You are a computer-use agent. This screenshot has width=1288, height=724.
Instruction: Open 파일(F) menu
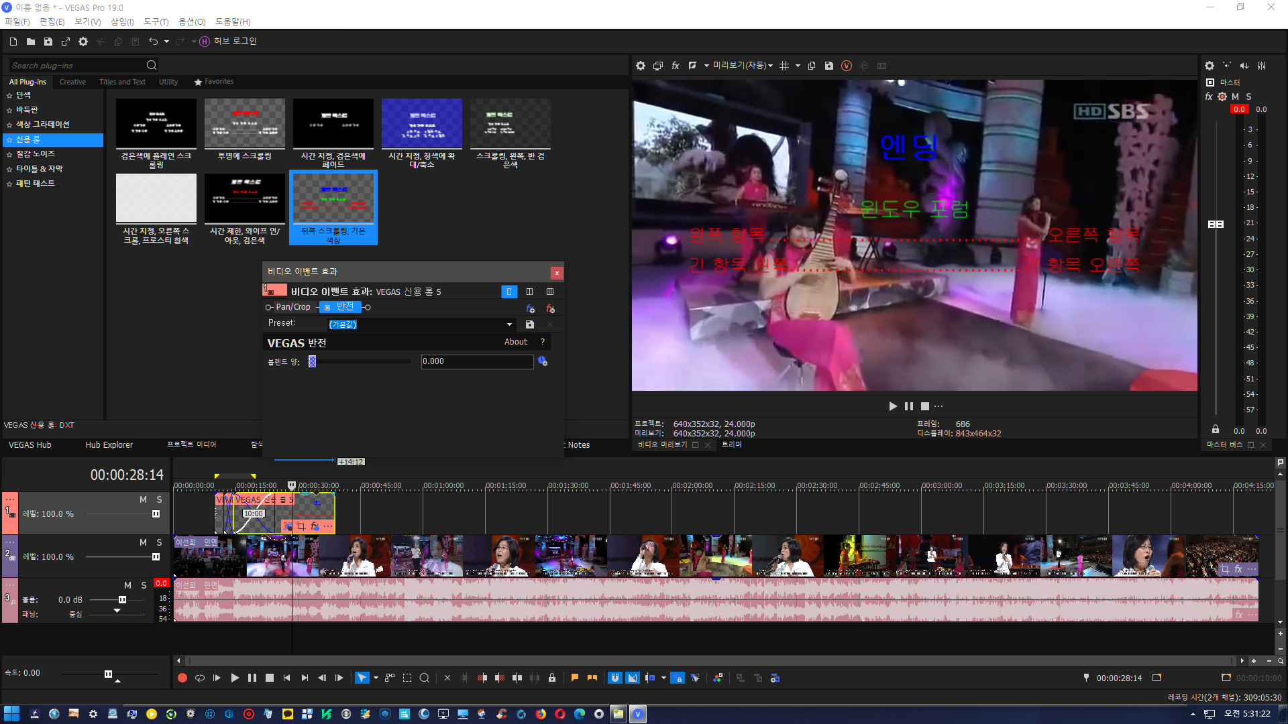(x=17, y=21)
